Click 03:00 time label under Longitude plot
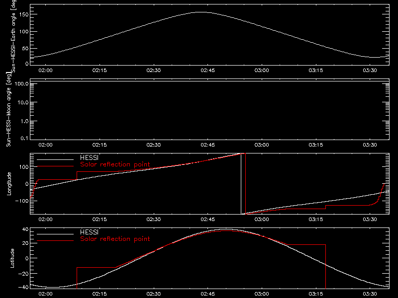The width and height of the screenshot is (398, 298). tap(262, 219)
